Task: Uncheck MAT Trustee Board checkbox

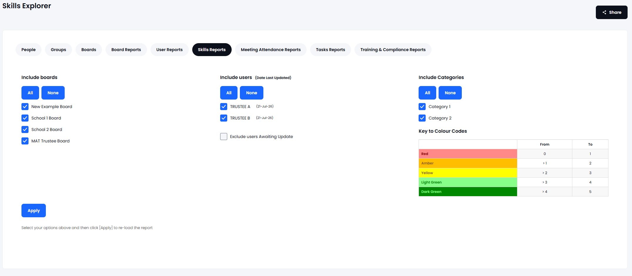Action: [x=25, y=141]
